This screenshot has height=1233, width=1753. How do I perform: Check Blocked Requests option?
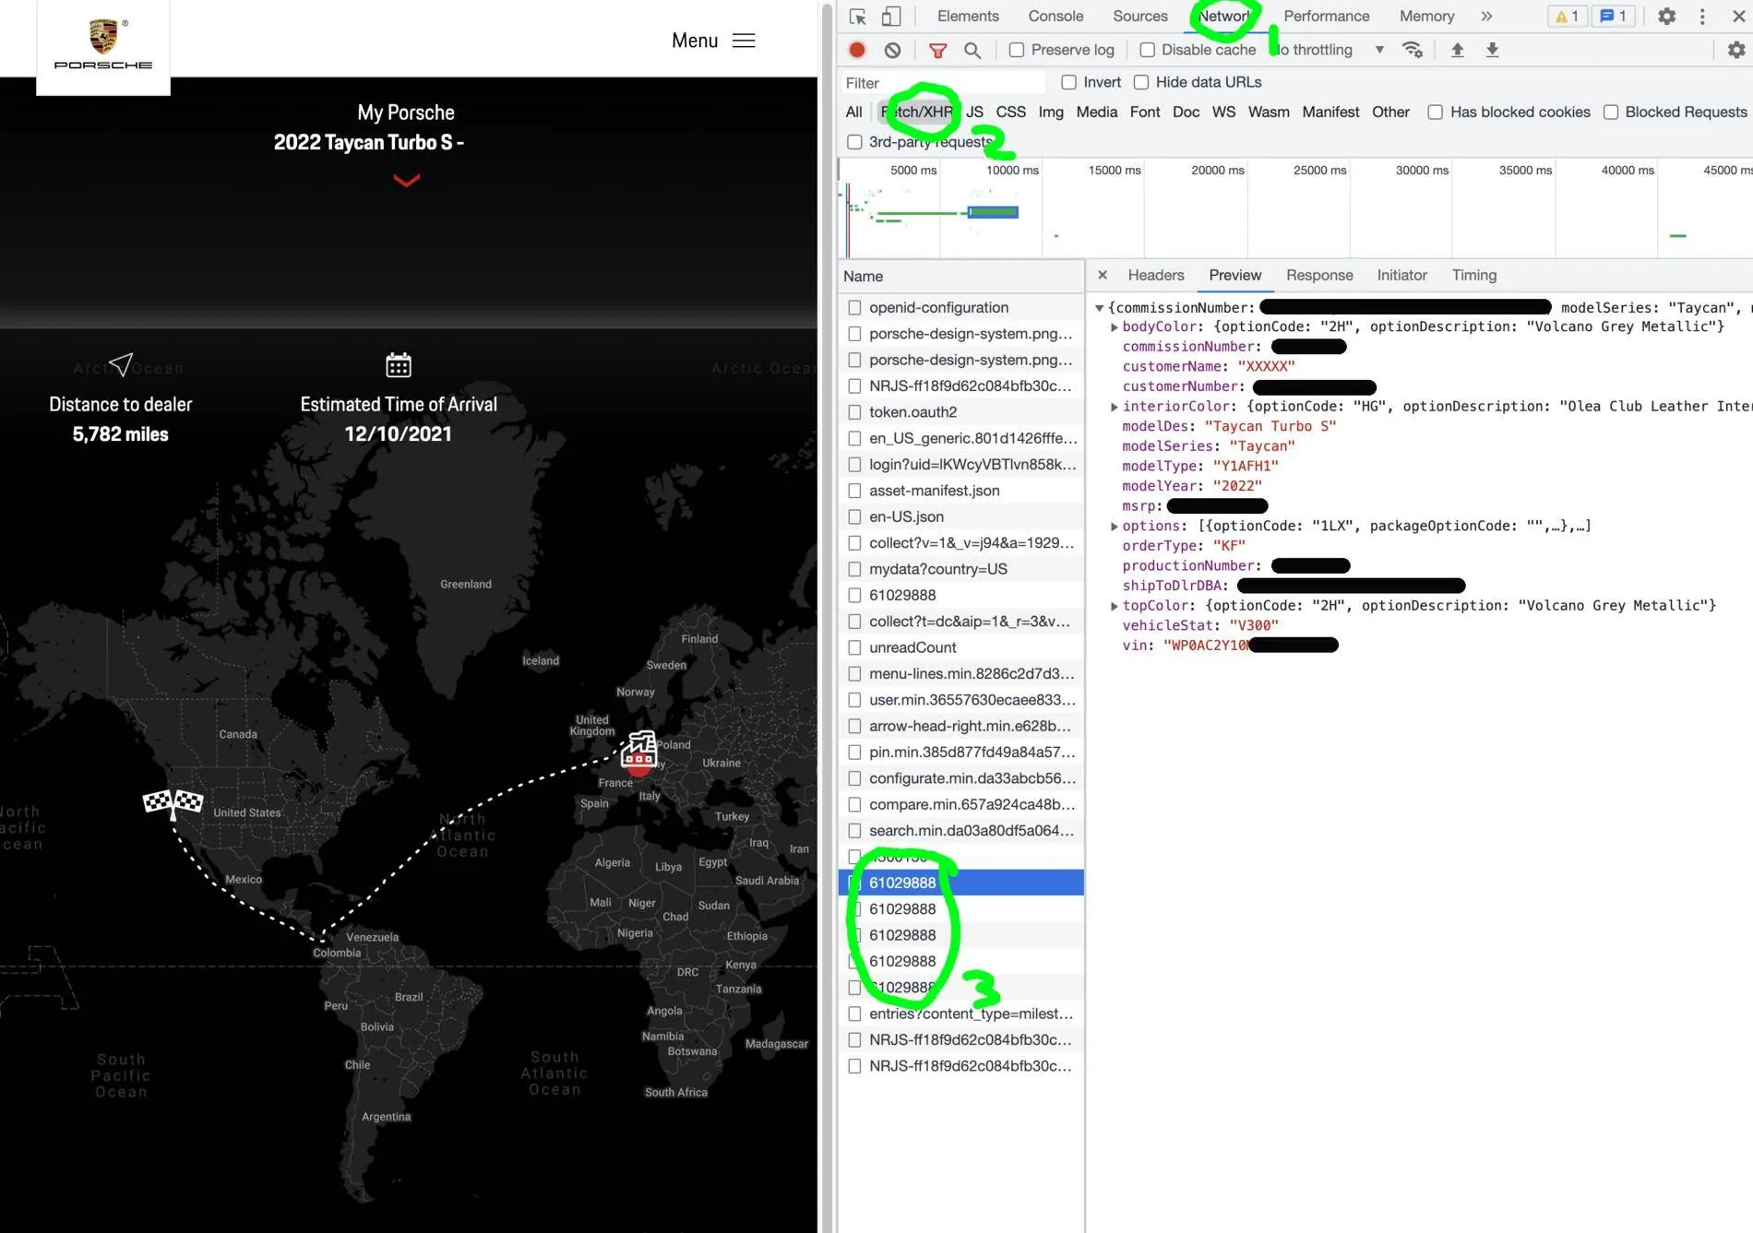1611,112
